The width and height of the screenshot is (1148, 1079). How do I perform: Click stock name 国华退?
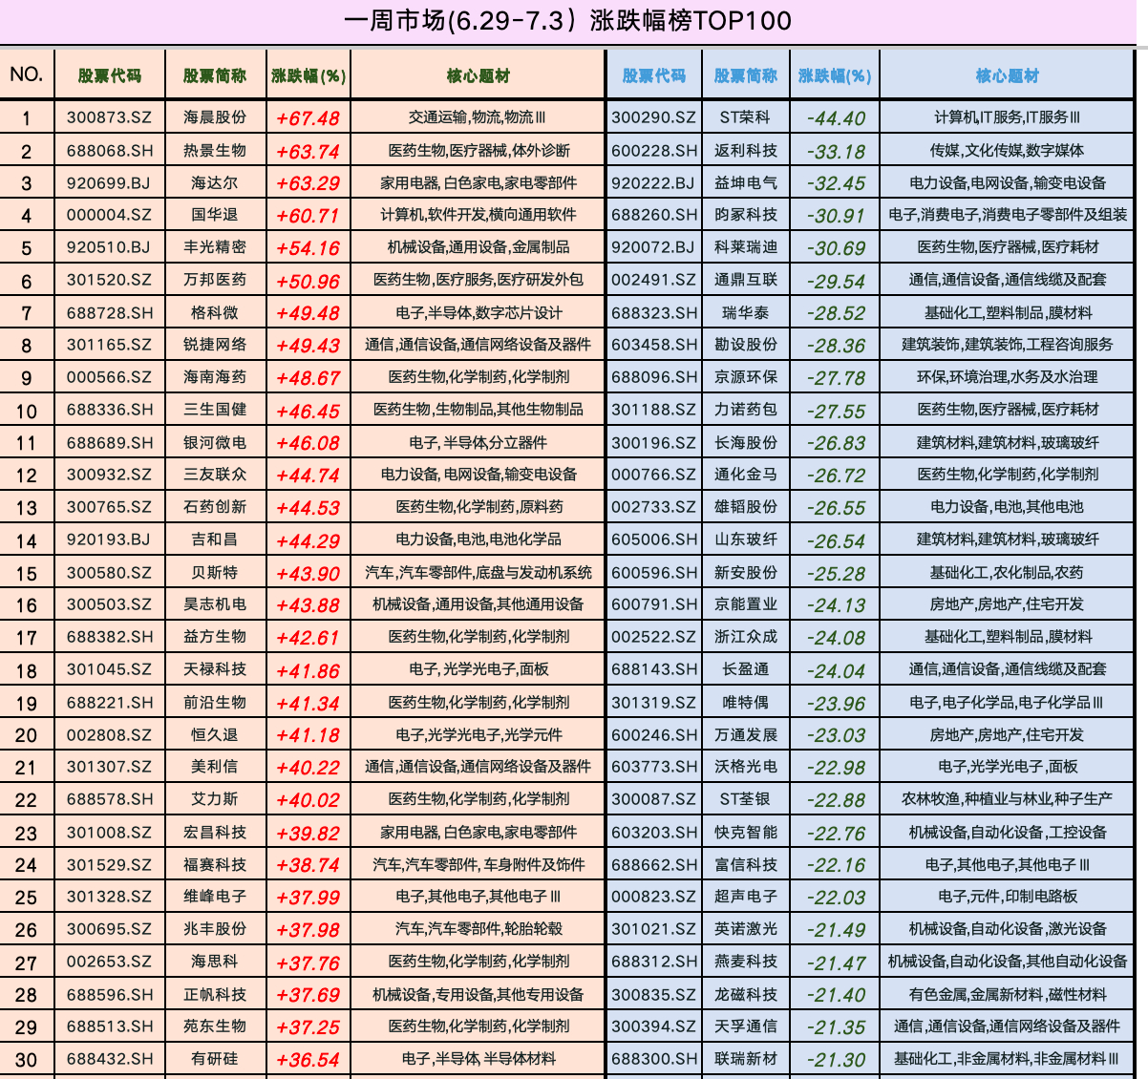215,215
